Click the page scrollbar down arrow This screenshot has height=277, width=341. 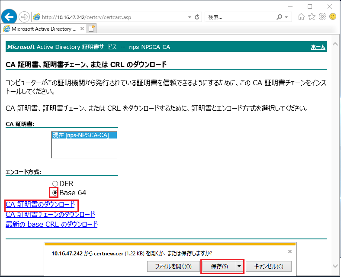pos(335,266)
